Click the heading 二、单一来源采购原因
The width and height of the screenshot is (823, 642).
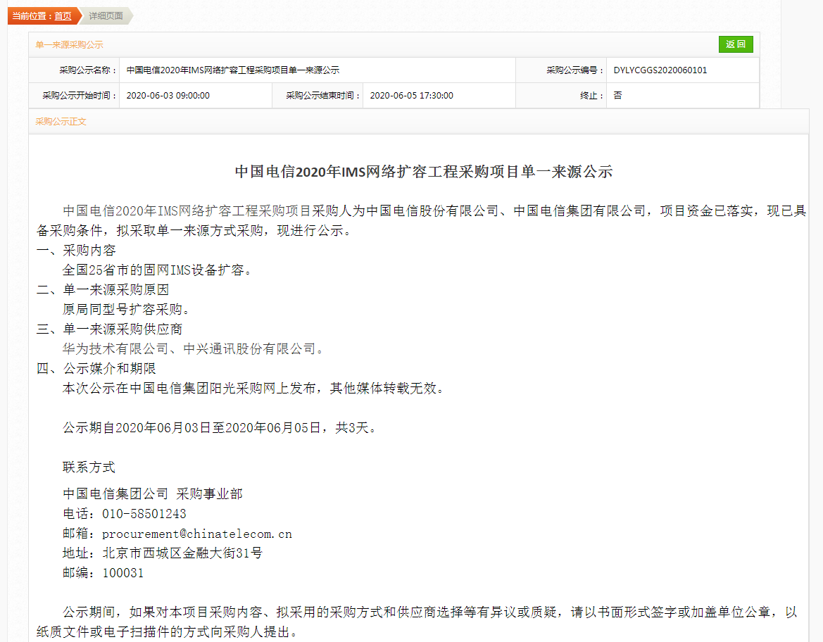click(x=103, y=289)
